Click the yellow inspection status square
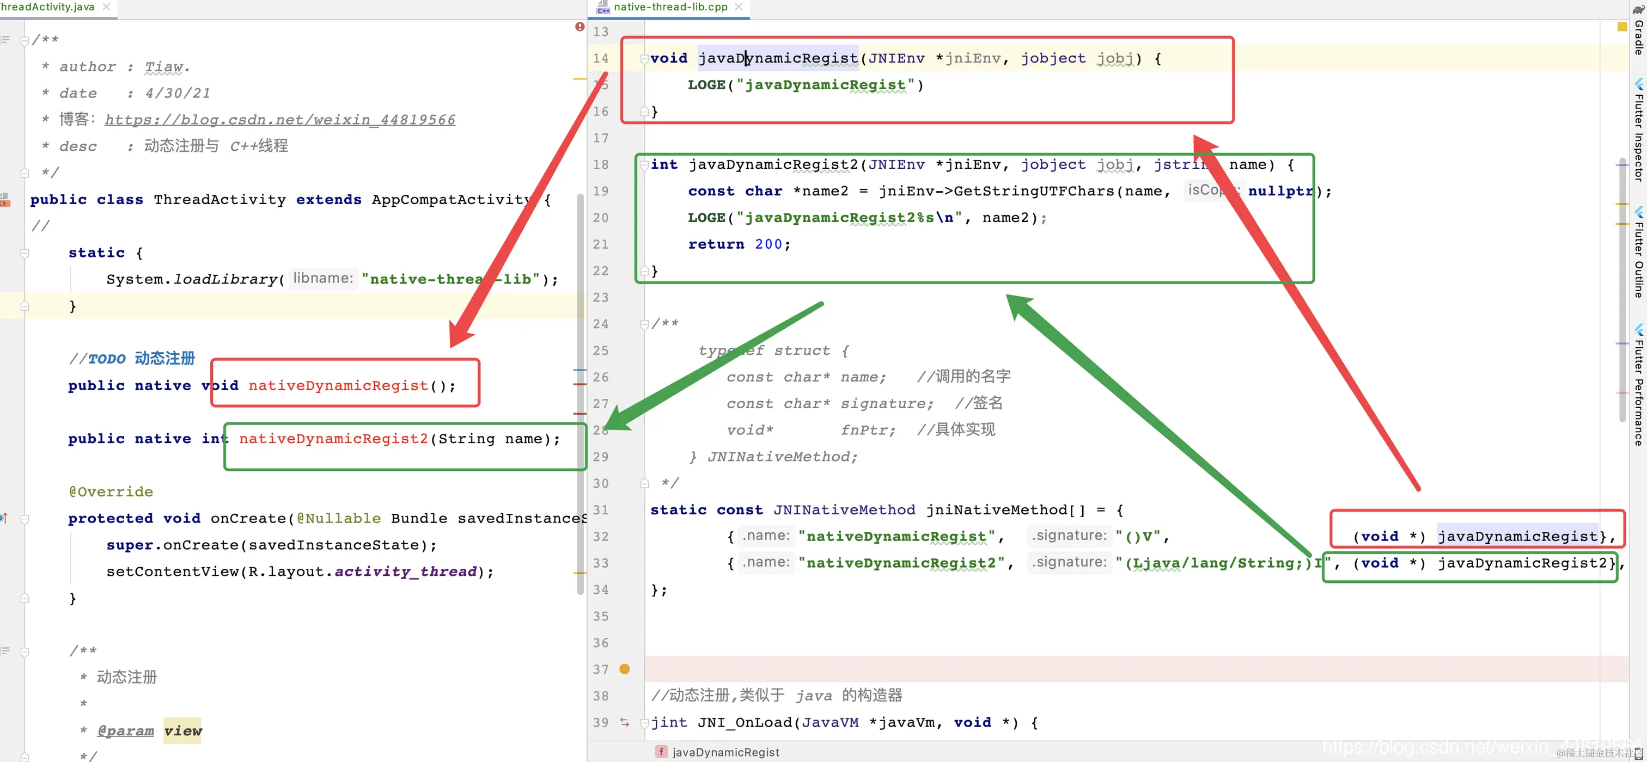The width and height of the screenshot is (1647, 762). coord(1622,27)
